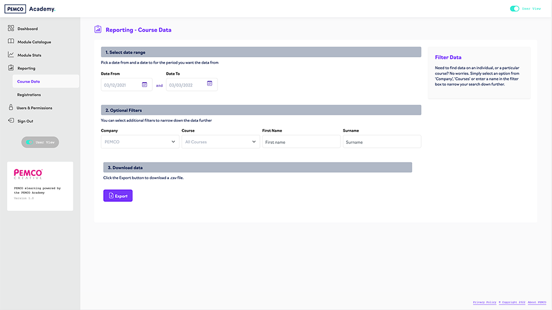Click into the Surname filter field
The height and width of the screenshot is (310, 552).
381,142
